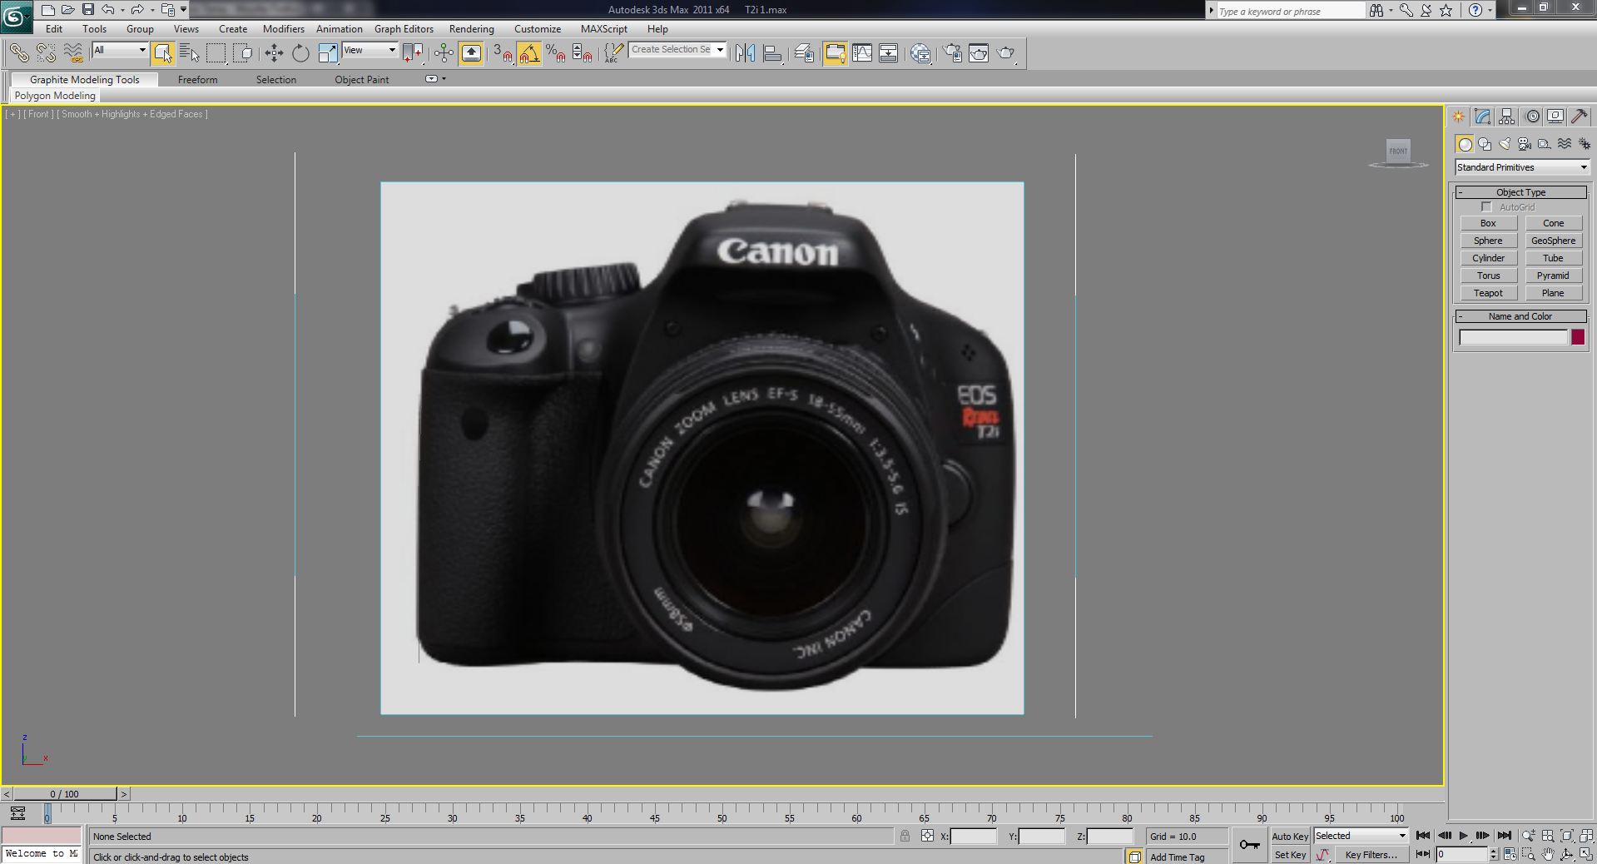Screen dimensions: 1597x864
Task: Enable the AutoGrid checkbox
Action: click(x=1486, y=206)
